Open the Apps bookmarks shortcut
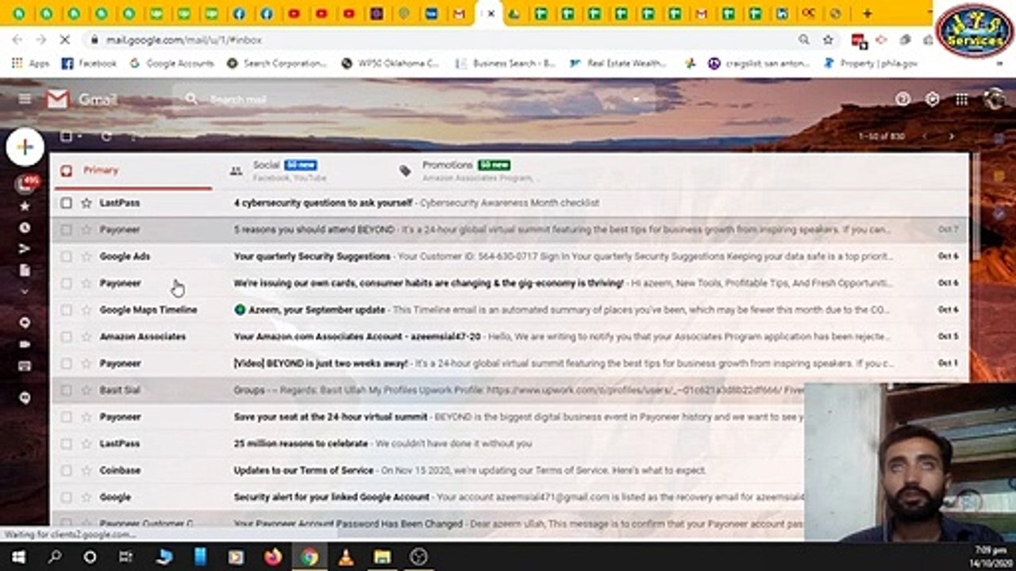Viewport: 1016px width, 571px height. (30, 63)
